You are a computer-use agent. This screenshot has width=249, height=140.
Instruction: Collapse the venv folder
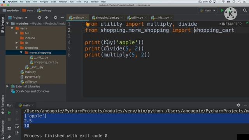pos(12,28)
